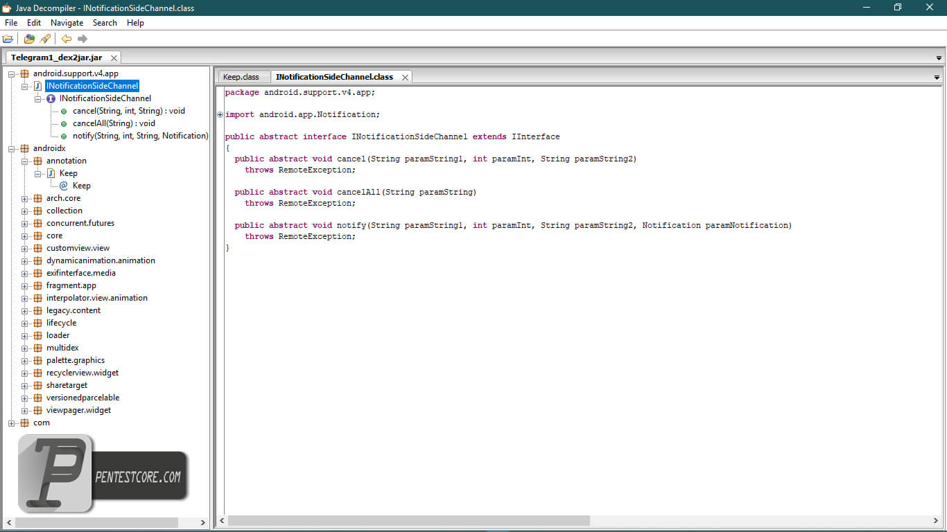Select the cancelAll(String) method
Image resolution: width=947 pixels, height=532 pixels.
click(114, 123)
